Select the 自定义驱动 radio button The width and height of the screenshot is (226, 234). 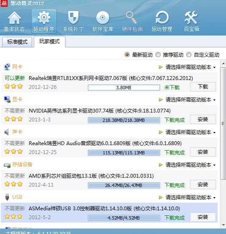189,55
